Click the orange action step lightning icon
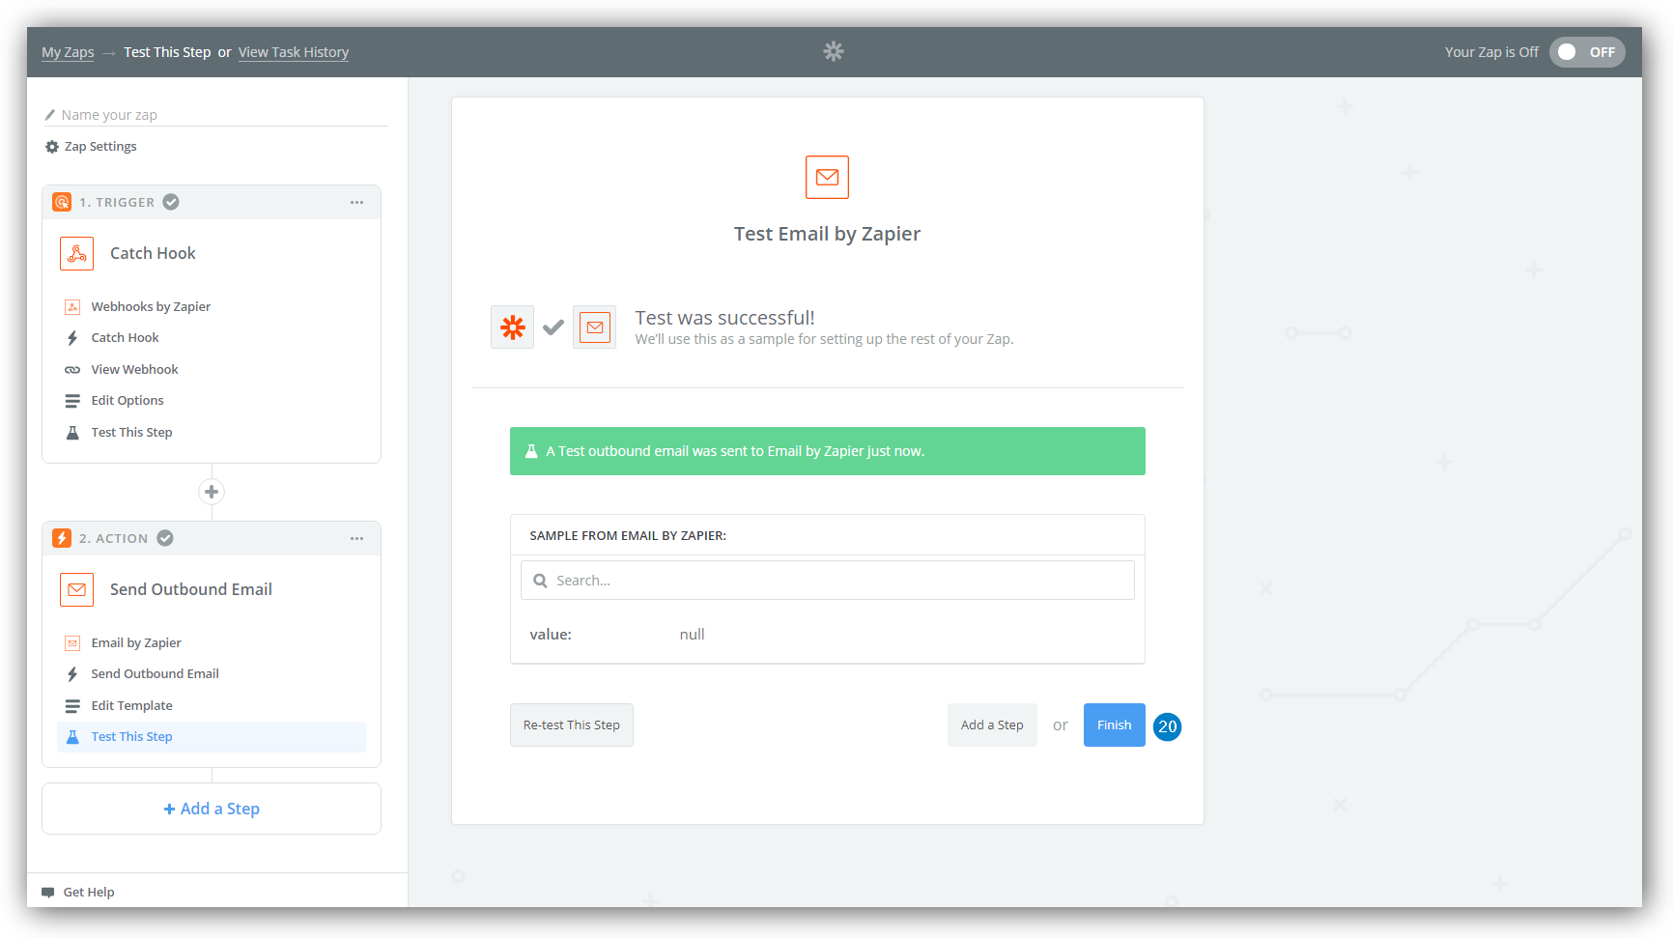Screen dimensions: 1673x938 [62, 538]
